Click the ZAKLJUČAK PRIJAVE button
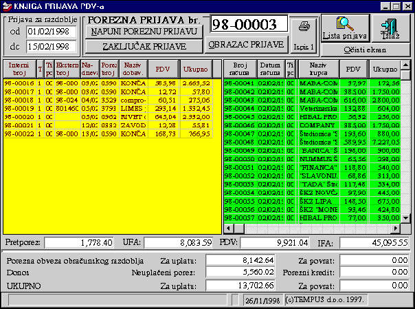This screenshot has width=415, height=309. [x=144, y=47]
